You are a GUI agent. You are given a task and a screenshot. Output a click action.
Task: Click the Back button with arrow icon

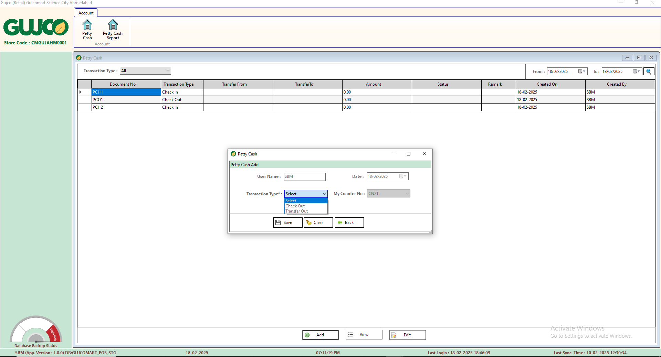click(x=349, y=223)
